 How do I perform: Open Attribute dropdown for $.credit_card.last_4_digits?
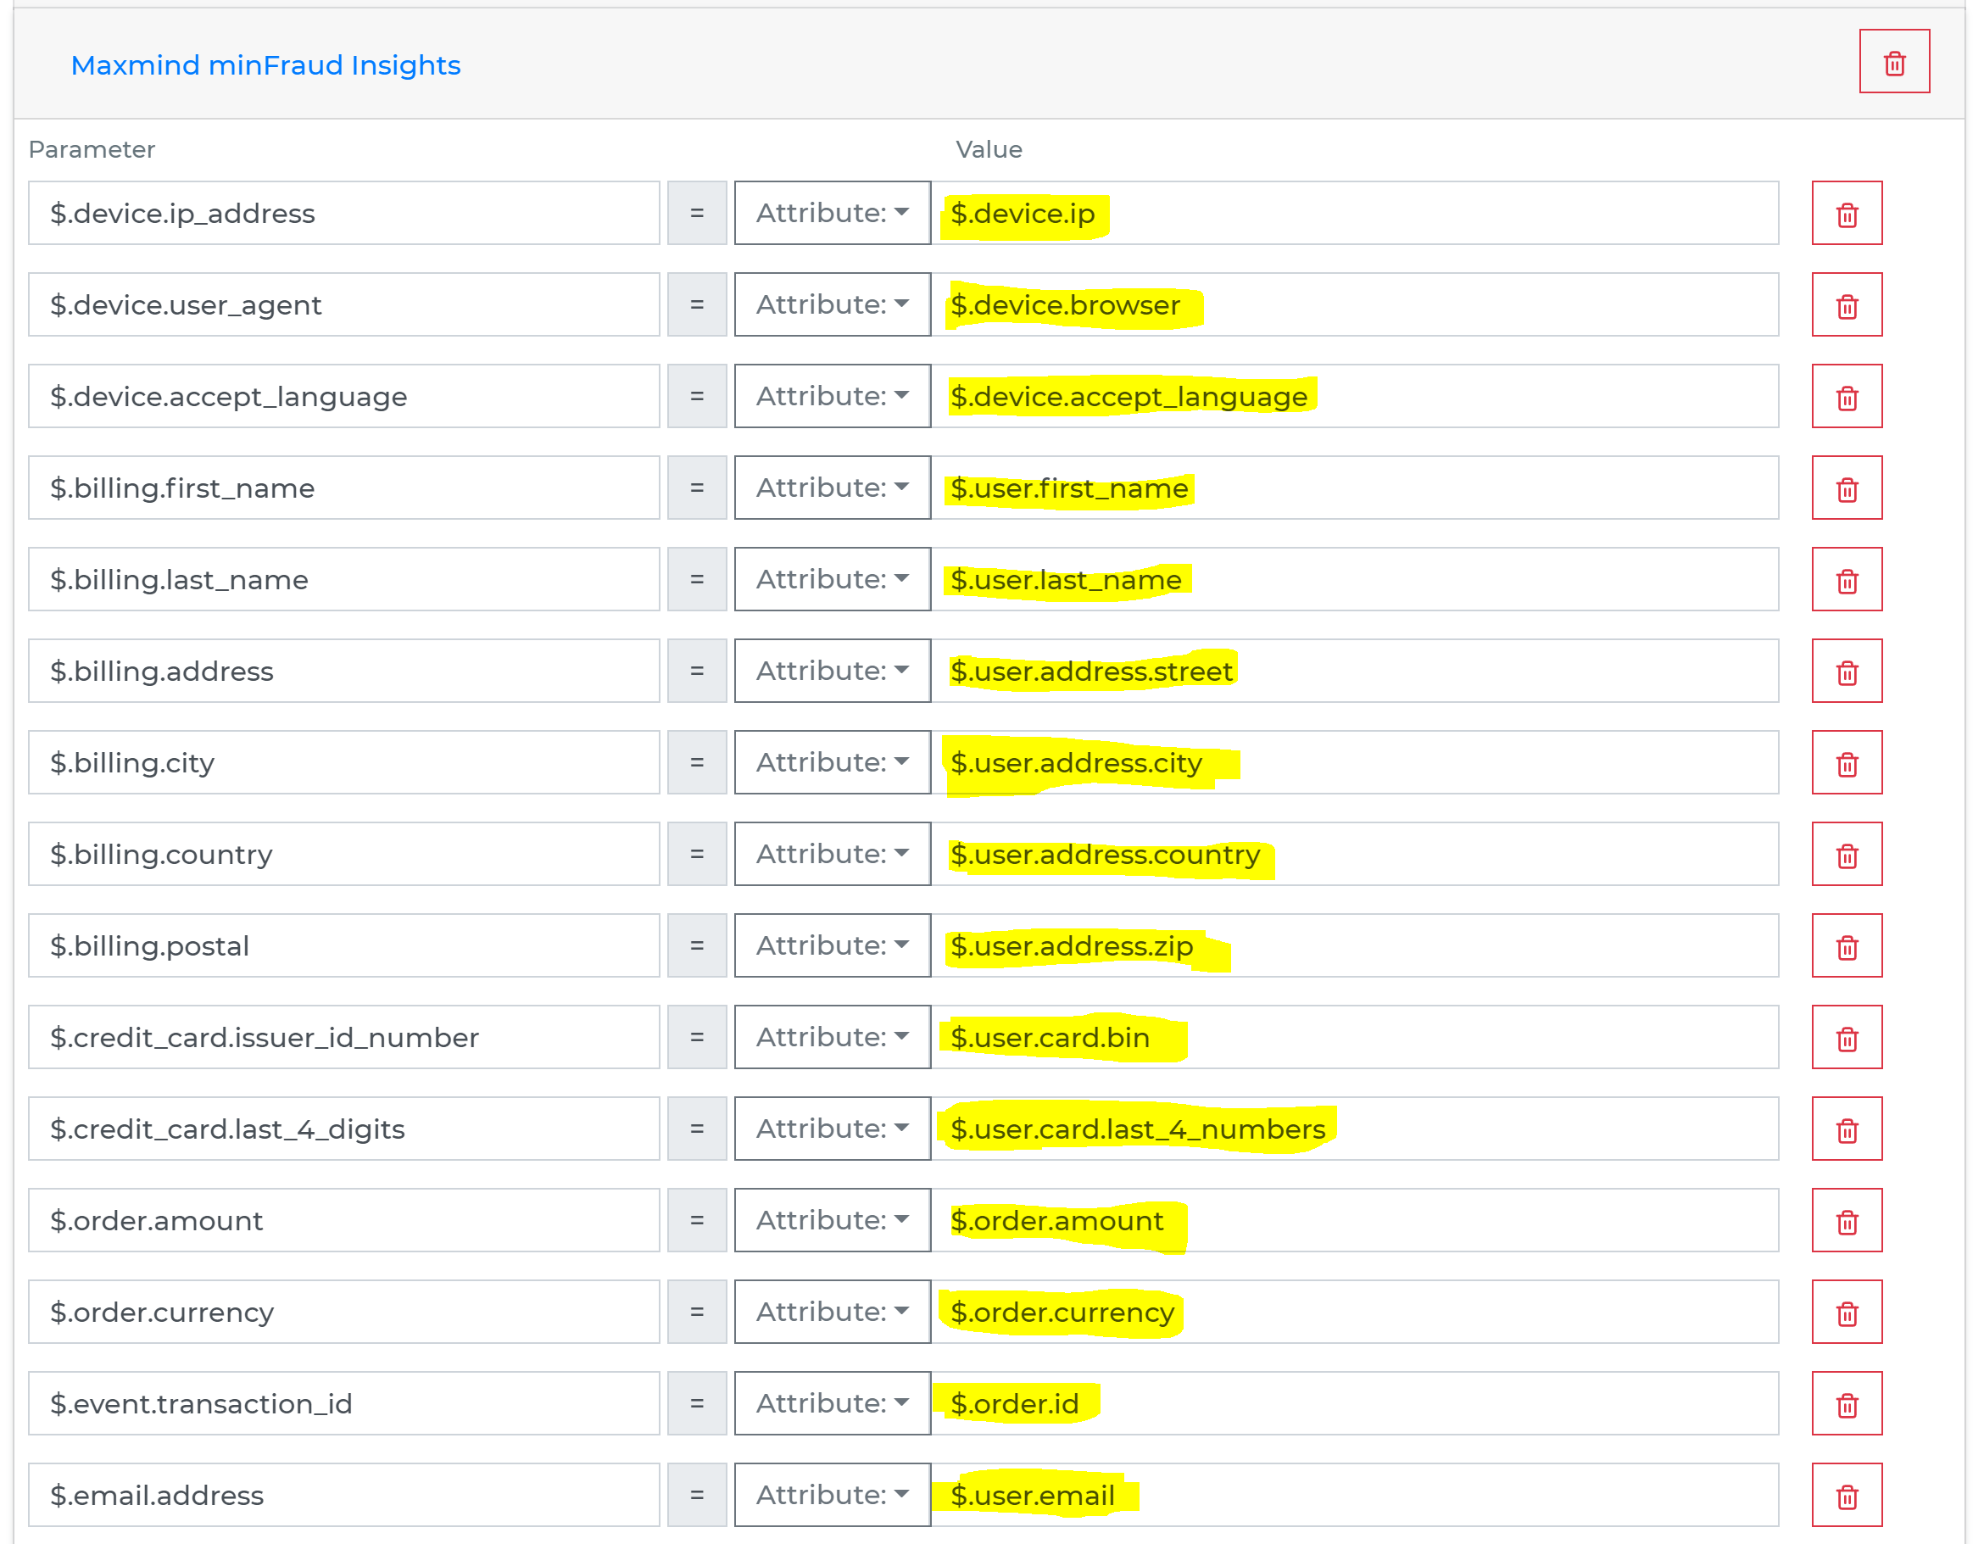tap(832, 1129)
